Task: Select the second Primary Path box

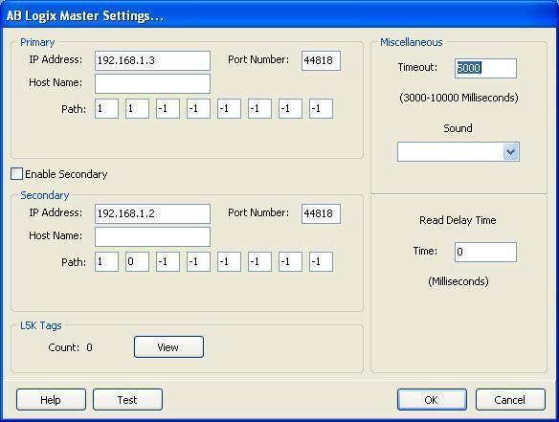Action: (137, 109)
